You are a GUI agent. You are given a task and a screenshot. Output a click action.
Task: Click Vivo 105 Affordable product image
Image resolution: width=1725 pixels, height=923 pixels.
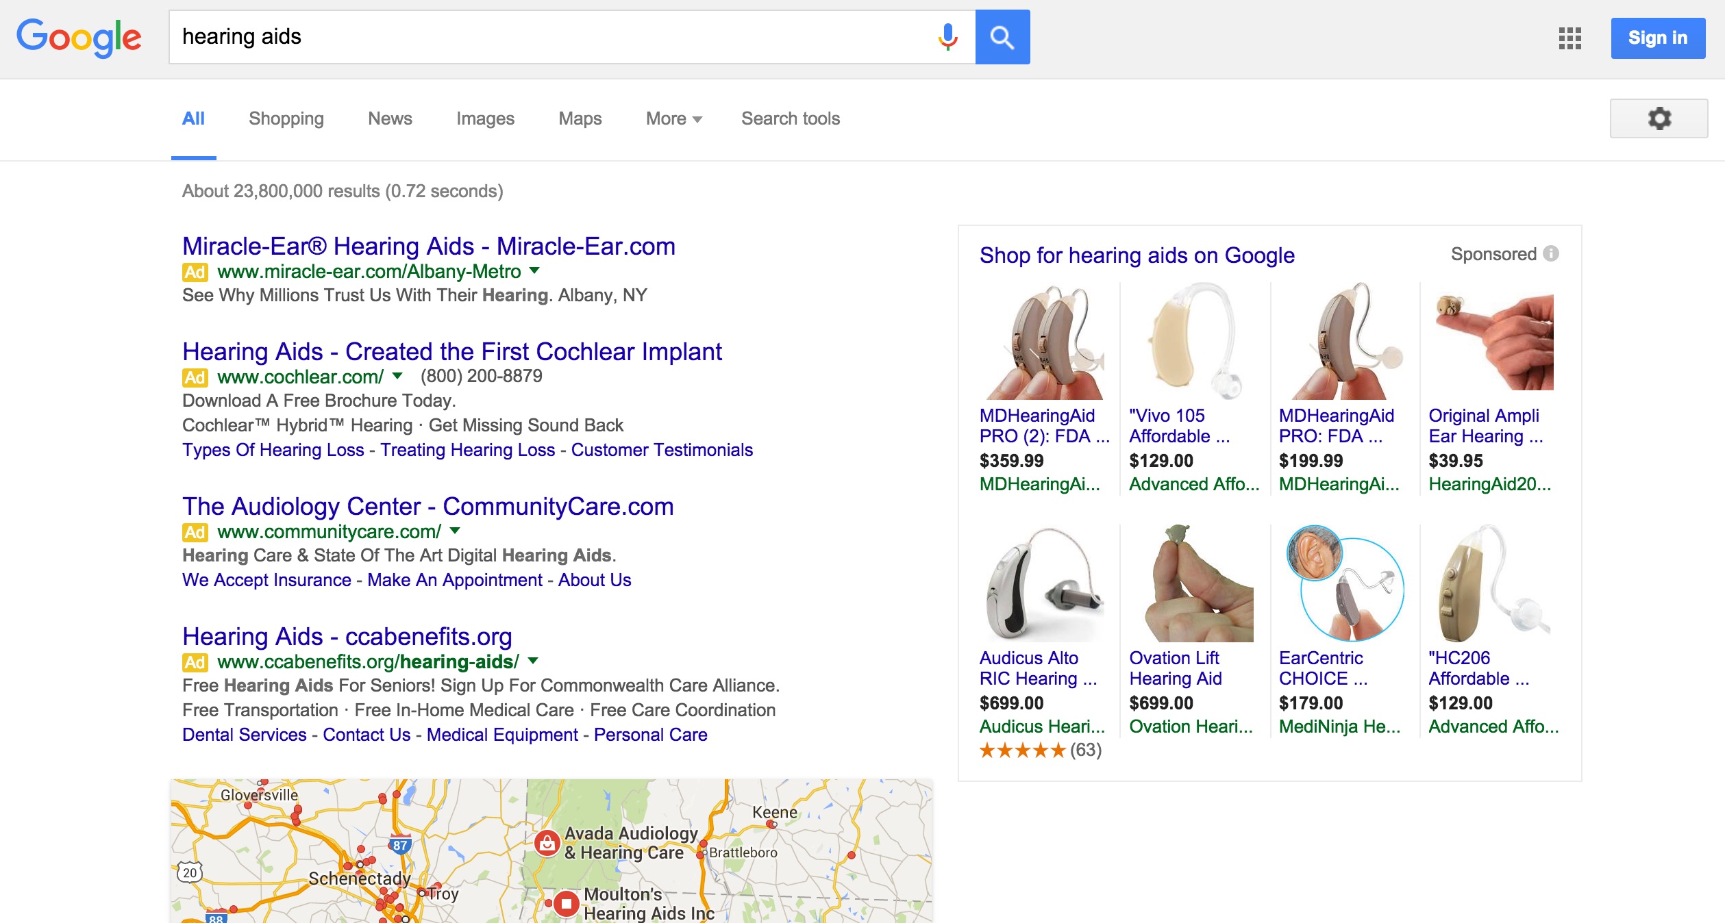[1195, 341]
